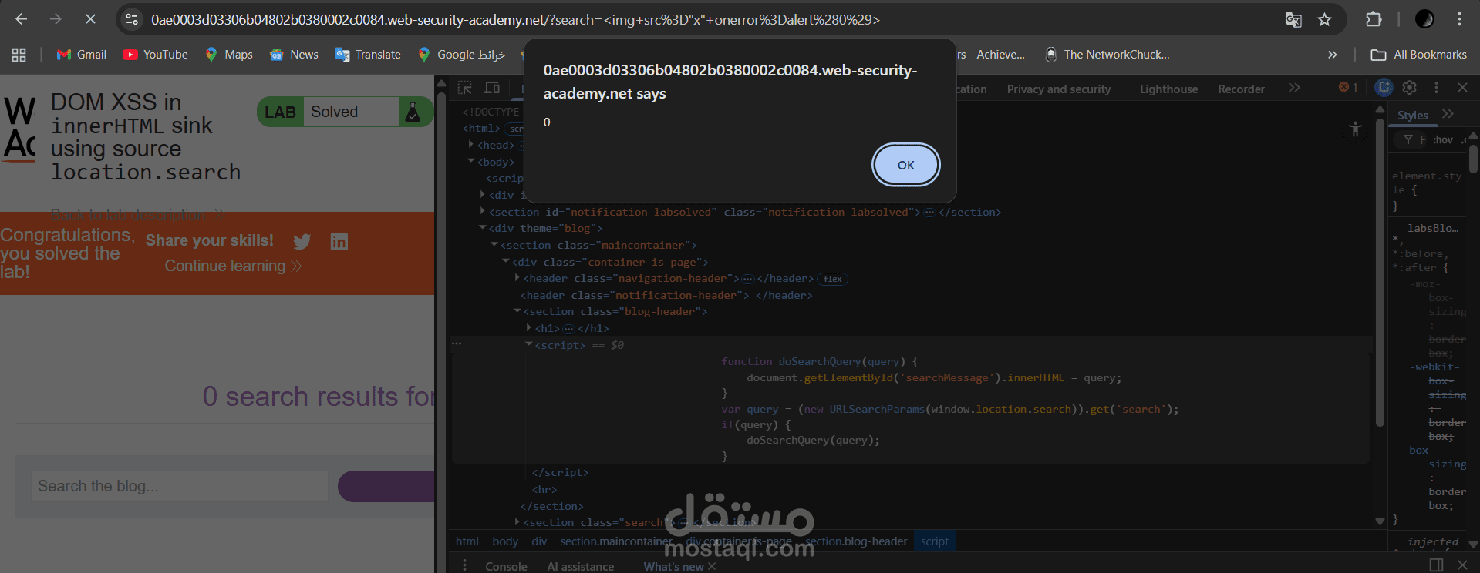Open the Console drawer tab
Screen dimensions: 1480x573
[x=506, y=566]
